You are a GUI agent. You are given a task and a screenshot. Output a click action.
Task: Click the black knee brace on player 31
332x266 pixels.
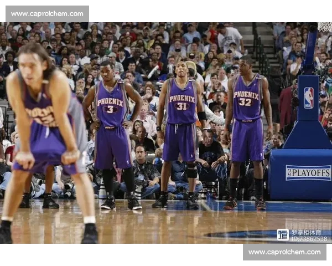pyautogui.click(x=191, y=171)
